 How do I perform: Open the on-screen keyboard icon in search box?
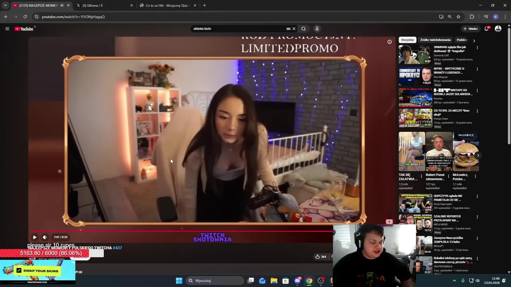288,29
